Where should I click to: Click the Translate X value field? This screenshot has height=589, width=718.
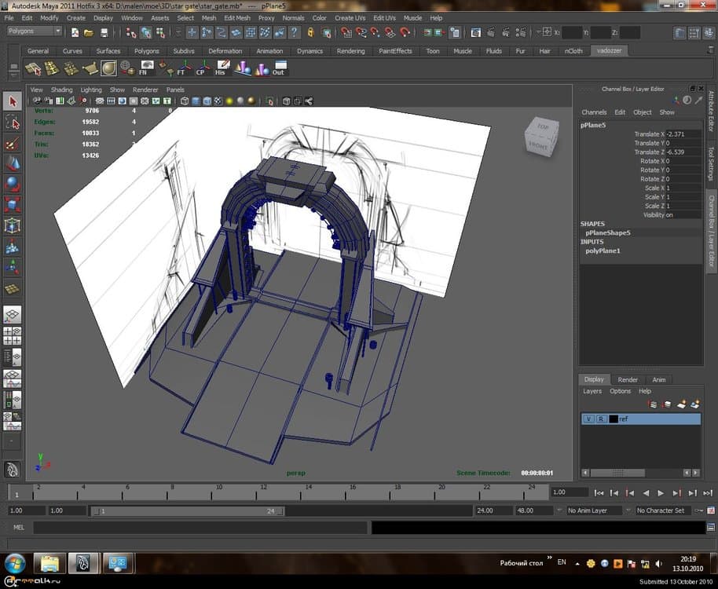[682, 134]
